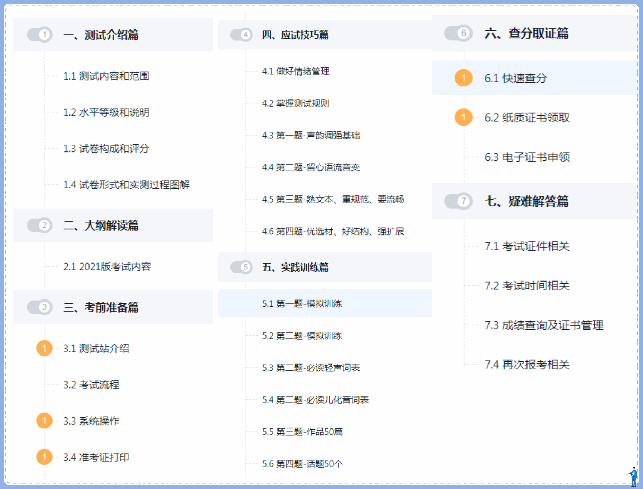Click orange badge beside 3.3 系统操作
The width and height of the screenshot is (643, 489).
44,421
